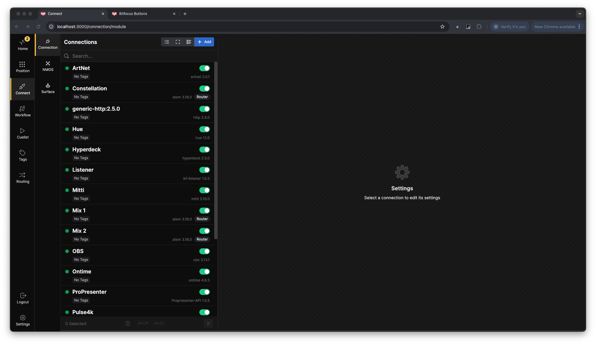596x344 pixels.
Task: Toggle the Listener connection switch
Action: coord(205,170)
